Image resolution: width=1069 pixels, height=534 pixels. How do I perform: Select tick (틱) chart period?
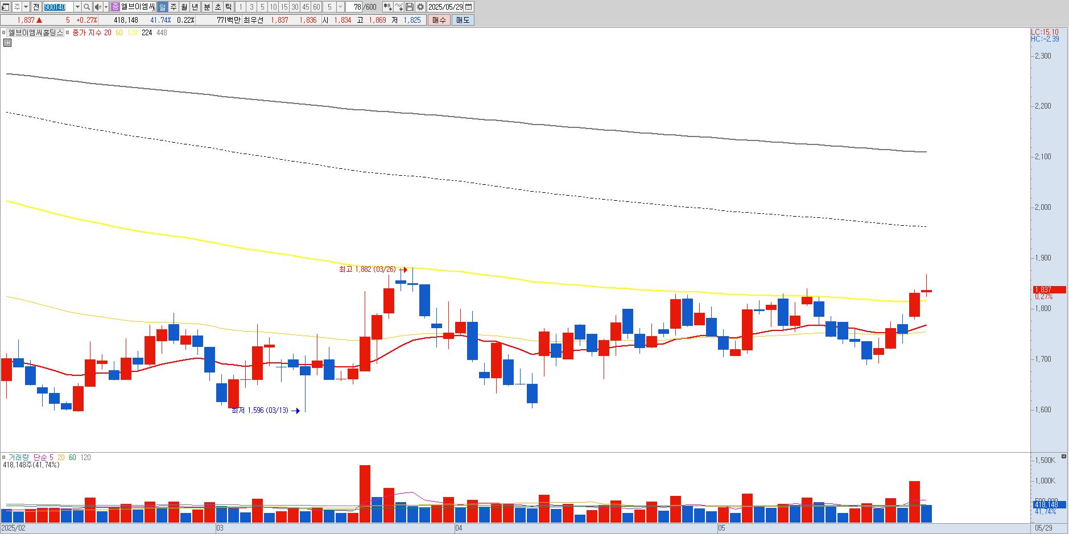(x=229, y=7)
